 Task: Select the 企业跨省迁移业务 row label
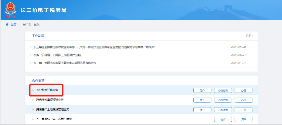click(47, 90)
